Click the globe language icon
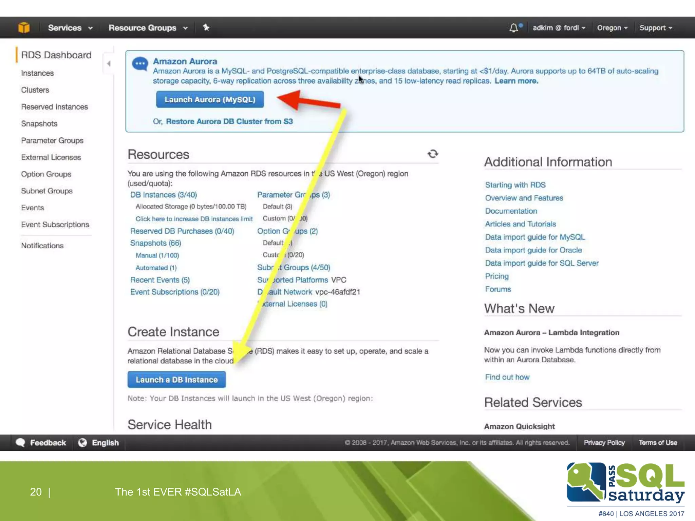The height and width of the screenshot is (521, 695). click(82, 443)
